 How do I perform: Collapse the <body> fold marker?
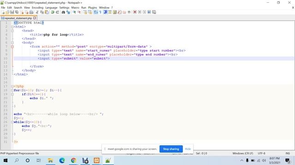[12, 43]
